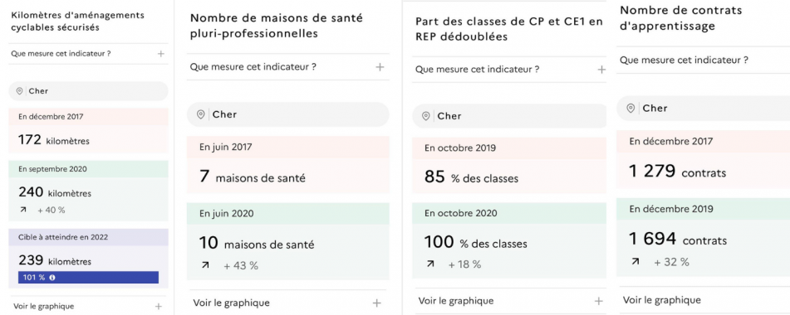Expand 'Voir le graphique' in the cycling kilometres card
This screenshot has height=315, width=790.
[88, 306]
